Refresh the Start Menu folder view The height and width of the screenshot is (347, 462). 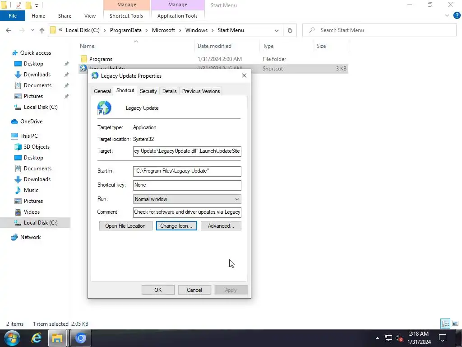(290, 30)
